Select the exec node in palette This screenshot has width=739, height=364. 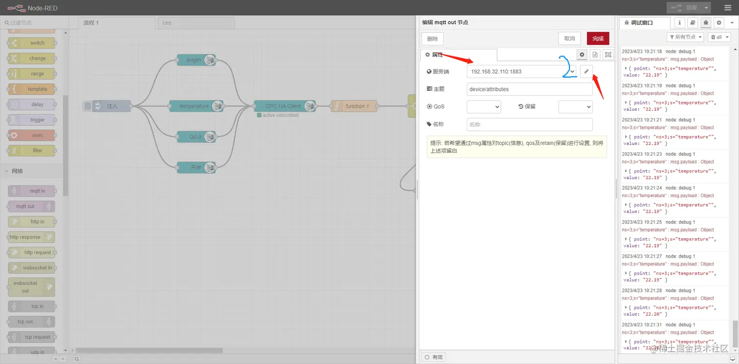coord(31,135)
